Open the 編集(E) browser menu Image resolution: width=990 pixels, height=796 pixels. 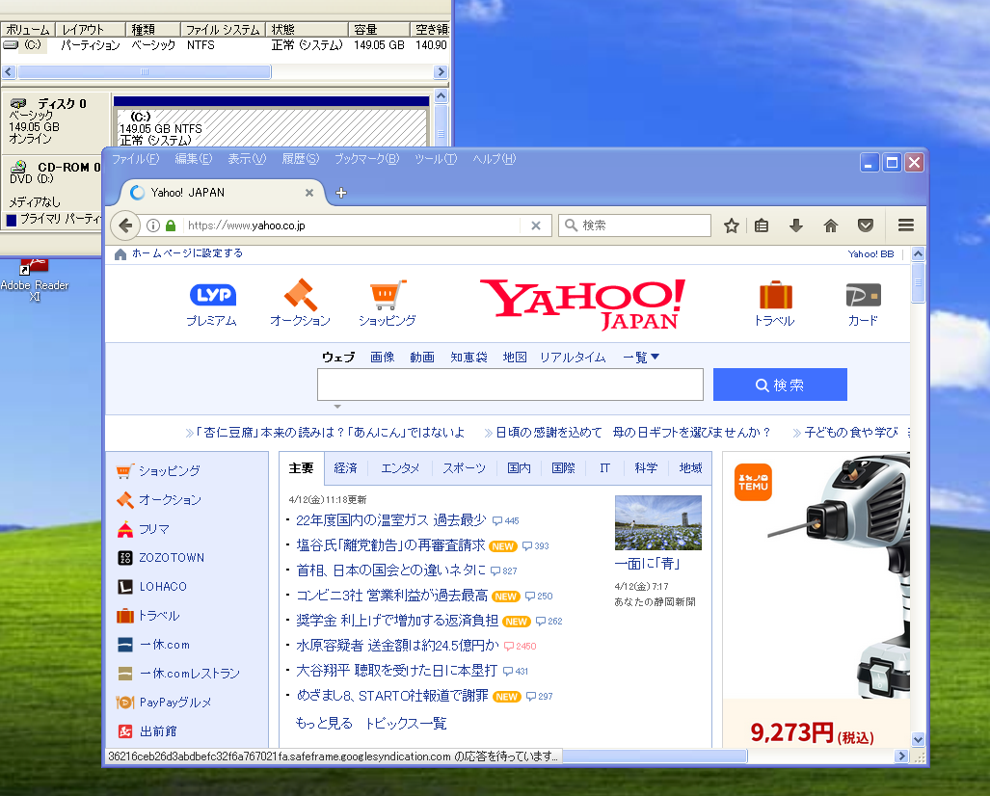(193, 159)
